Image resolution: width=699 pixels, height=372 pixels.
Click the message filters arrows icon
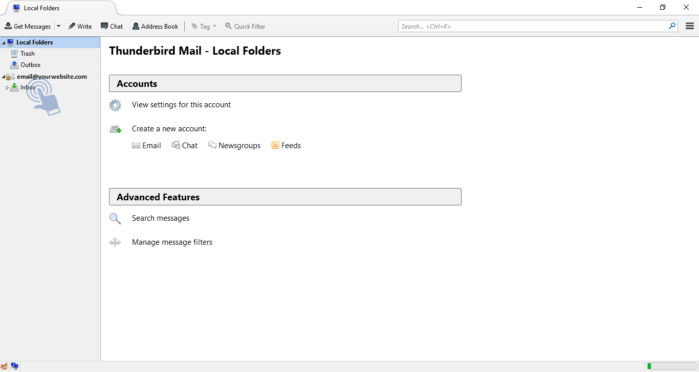click(x=115, y=243)
